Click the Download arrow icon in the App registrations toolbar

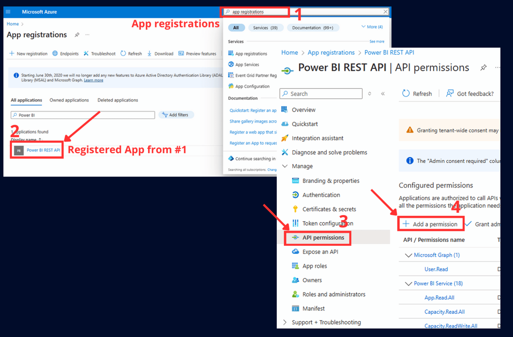click(149, 54)
